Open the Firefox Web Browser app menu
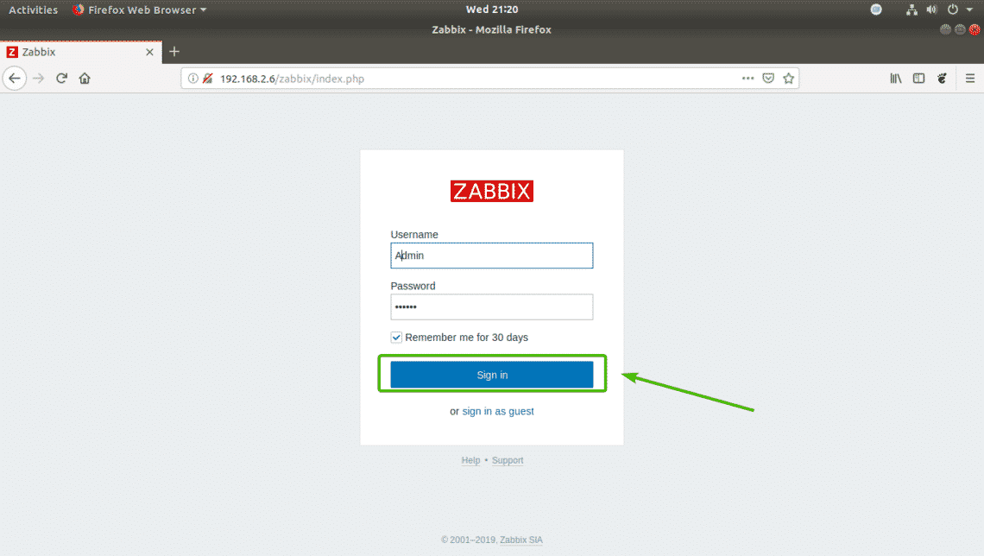Screen dimensions: 984x556 pos(139,9)
